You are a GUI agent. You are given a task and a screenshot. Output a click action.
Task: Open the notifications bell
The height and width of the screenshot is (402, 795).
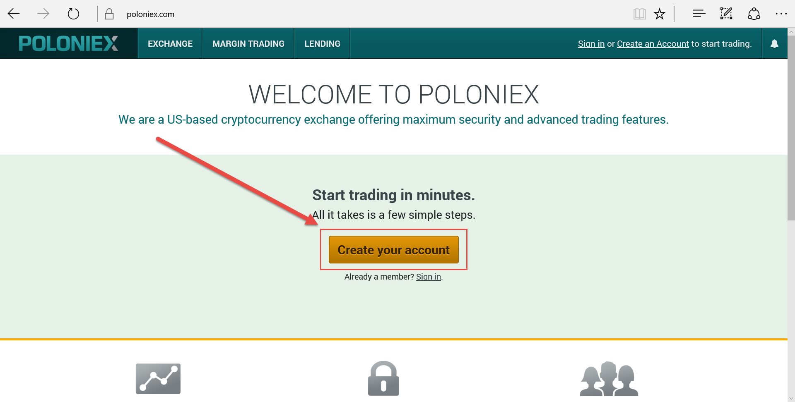[x=774, y=44]
